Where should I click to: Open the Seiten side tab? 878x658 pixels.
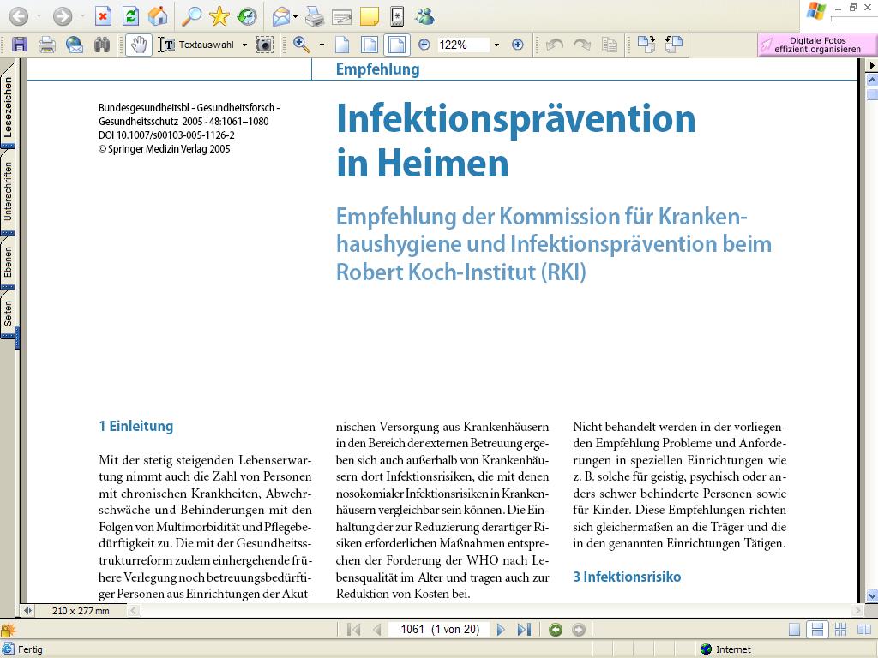tap(8, 314)
